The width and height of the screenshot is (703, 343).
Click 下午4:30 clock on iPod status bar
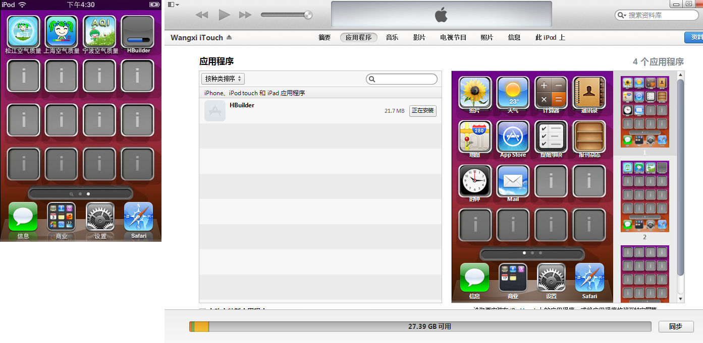[81, 5]
